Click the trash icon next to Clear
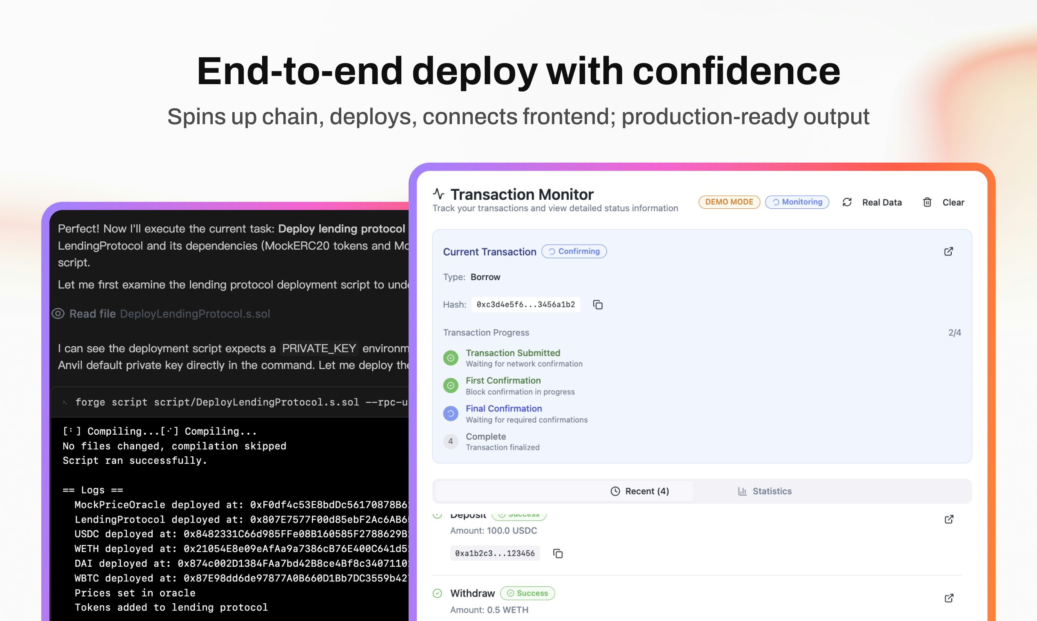Viewport: 1037px width, 621px height. point(927,202)
